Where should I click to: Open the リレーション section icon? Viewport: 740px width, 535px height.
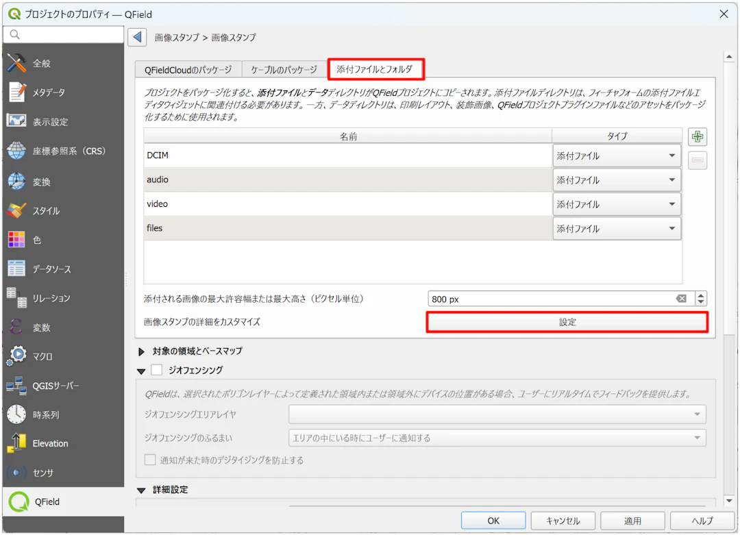coord(16,298)
